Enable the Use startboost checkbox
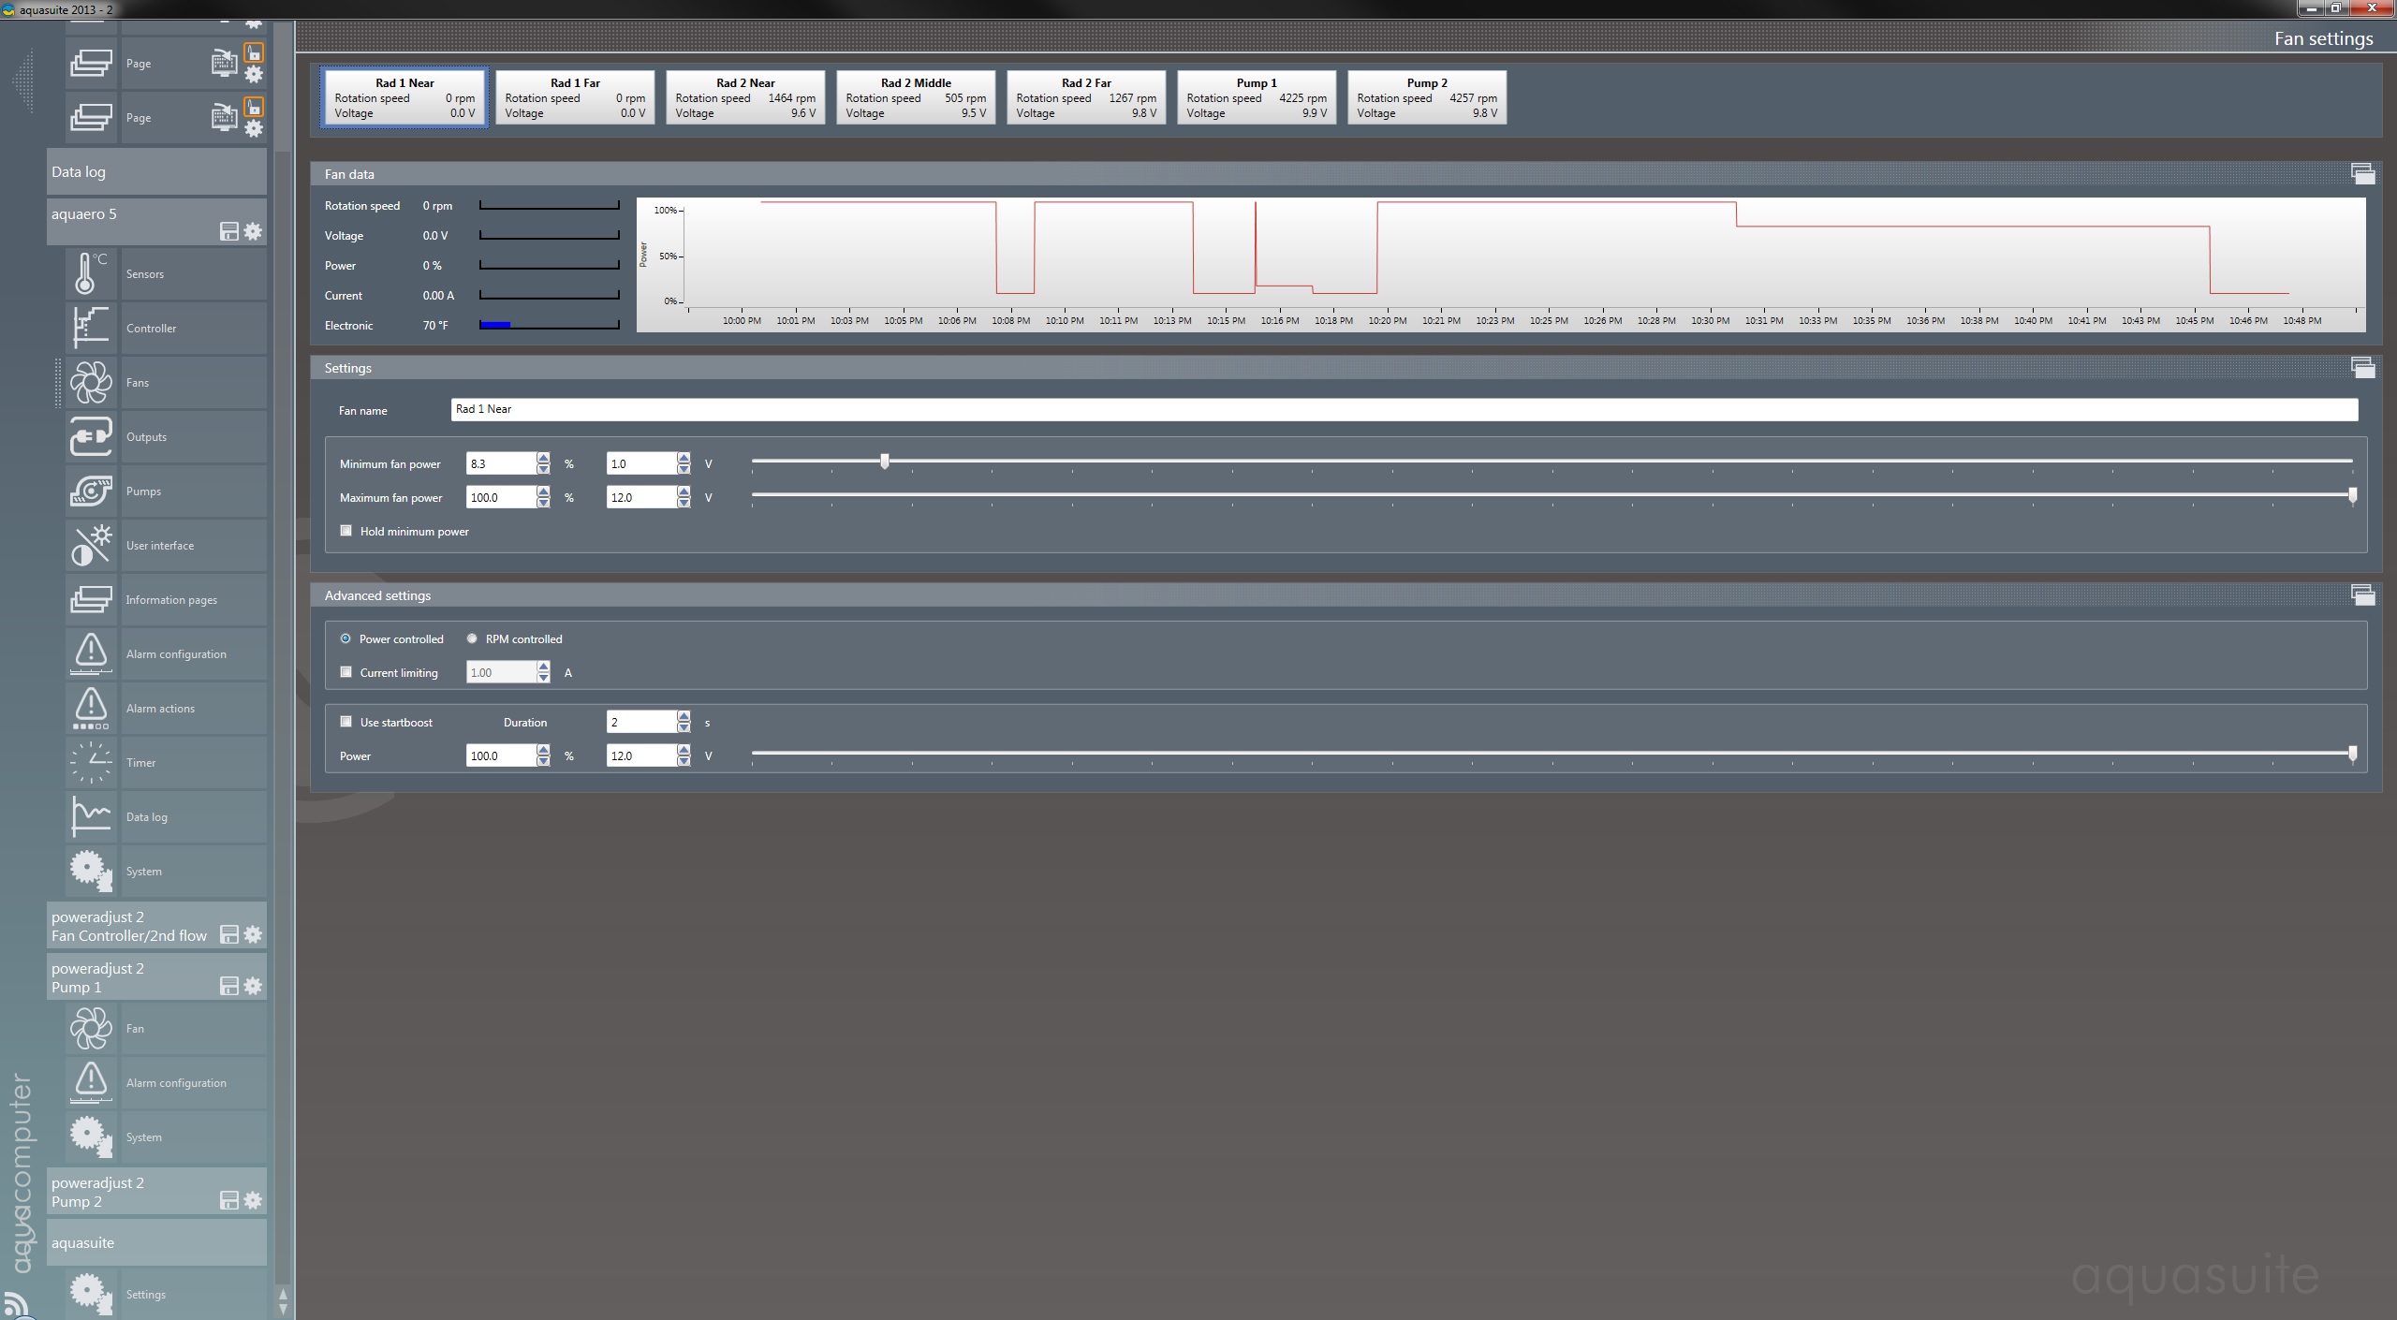This screenshot has height=1320, width=2397. point(346,722)
